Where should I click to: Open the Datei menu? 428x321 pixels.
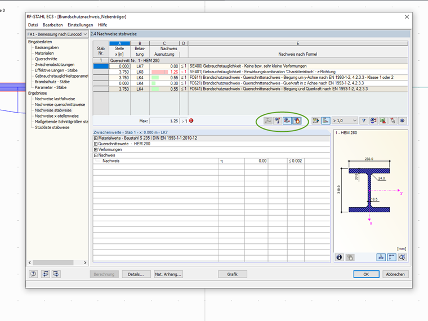pos(33,25)
